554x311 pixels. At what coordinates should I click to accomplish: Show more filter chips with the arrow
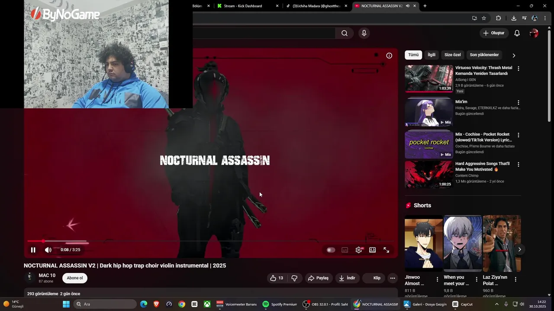click(514, 55)
